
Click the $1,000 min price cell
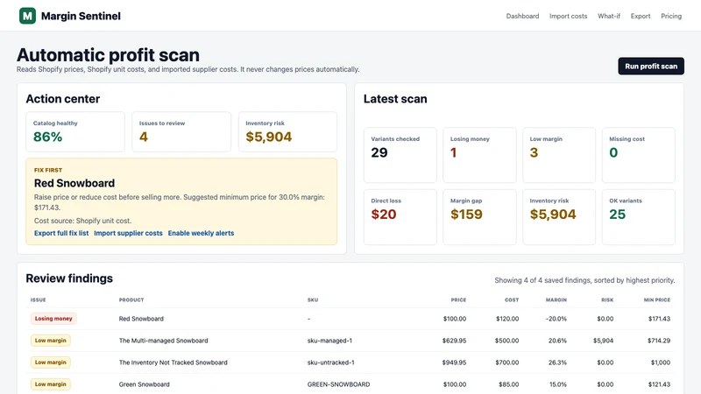tap(661, 362)
